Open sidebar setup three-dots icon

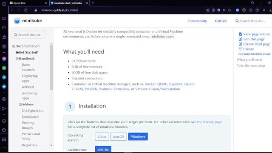4,148
